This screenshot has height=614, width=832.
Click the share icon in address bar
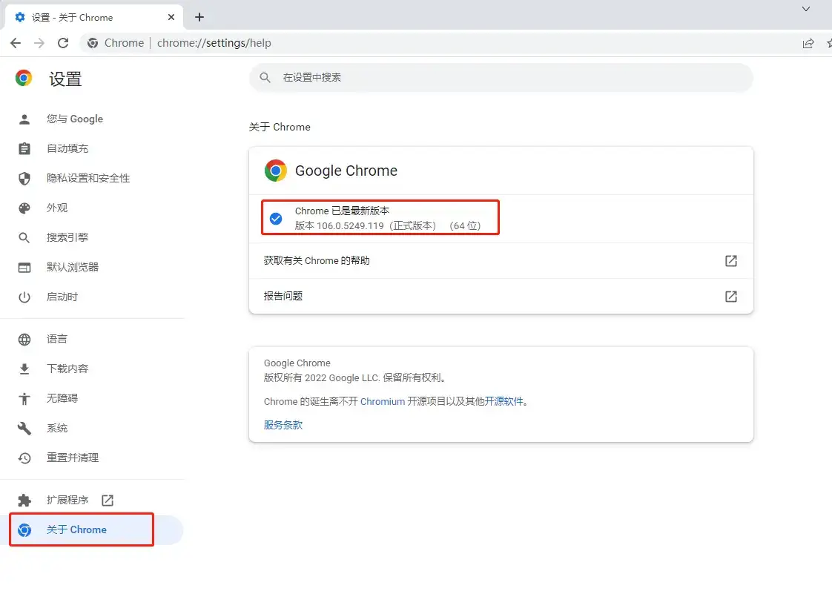808,44
